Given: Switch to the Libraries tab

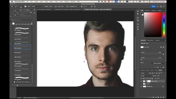Looking at the screenshot, I should pos(157,40).
